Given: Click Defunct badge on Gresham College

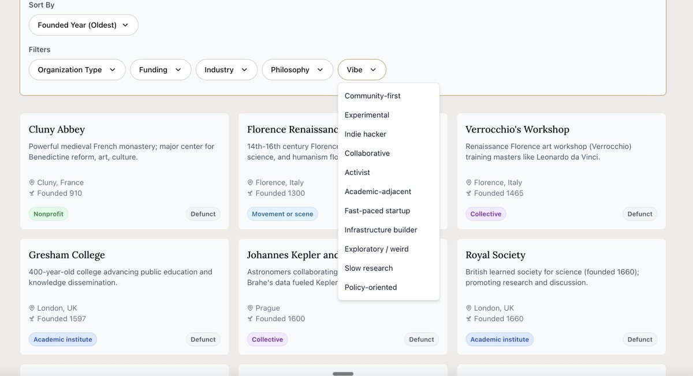Looking at the screenshot, I should (x=203, y=340).
